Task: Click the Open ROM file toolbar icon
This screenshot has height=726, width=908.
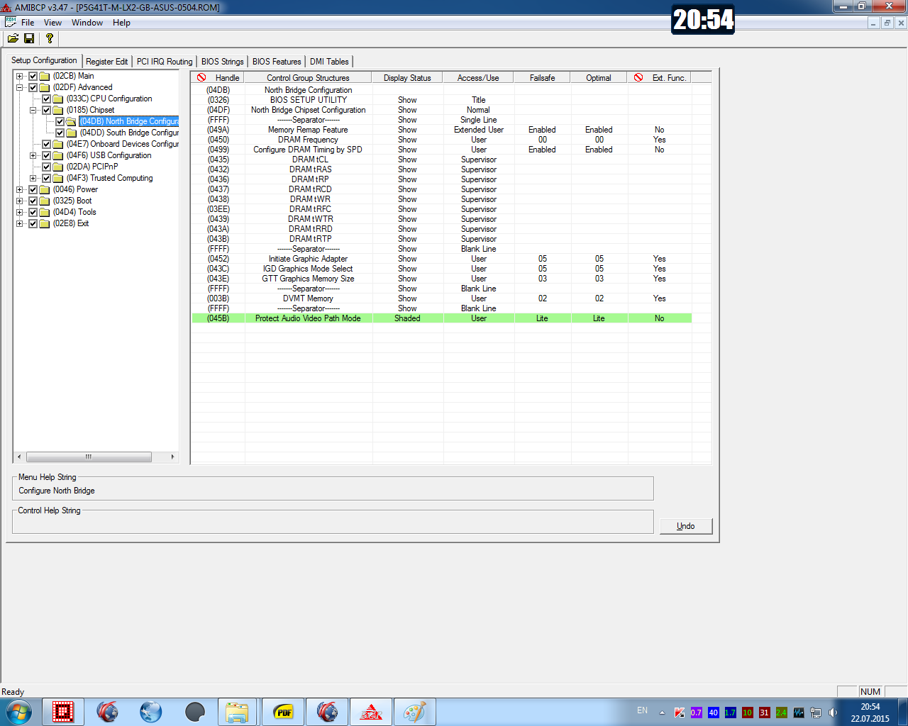Action: [x=13, y=38]
